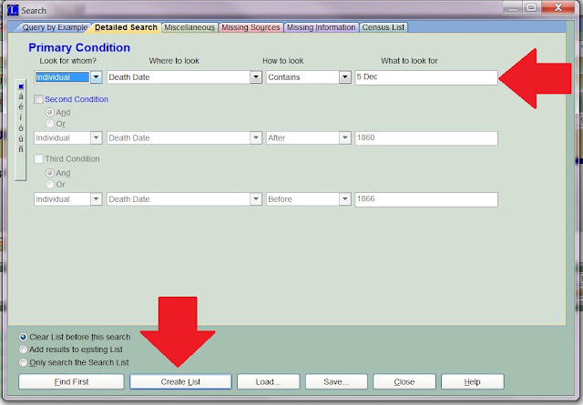Viewport: 583px width, 405px height.
Task: Open the After comparison dropdown
Action: click(x=345, y=137)
